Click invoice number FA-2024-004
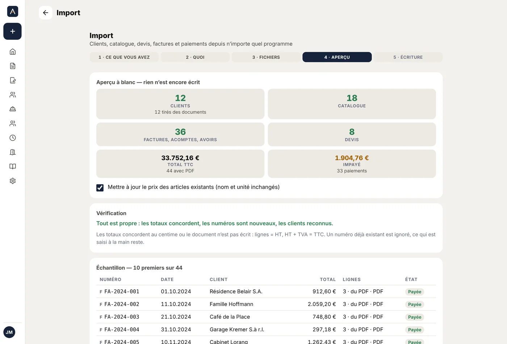Screen dimensions: 507x344 point(122,330)
